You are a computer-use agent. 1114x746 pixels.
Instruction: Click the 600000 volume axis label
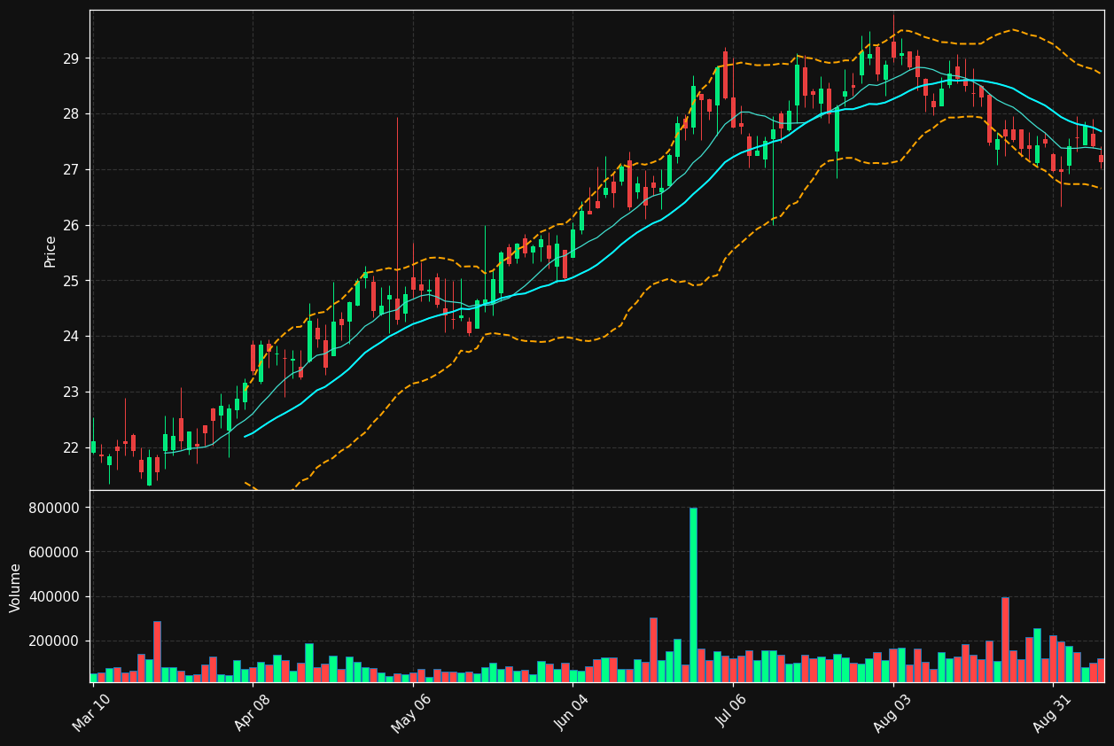point(55,552)
